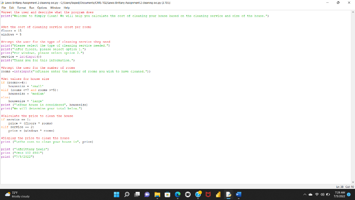The image size is (355, 200).
Task: Toggle the Wi-Fi network icon
Action: coord(317,194)
